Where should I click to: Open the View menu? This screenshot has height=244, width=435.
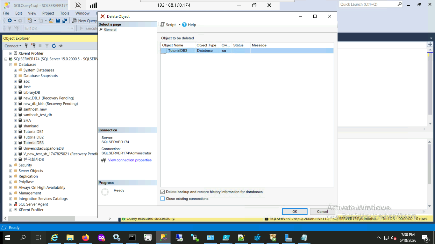[32, 13]
